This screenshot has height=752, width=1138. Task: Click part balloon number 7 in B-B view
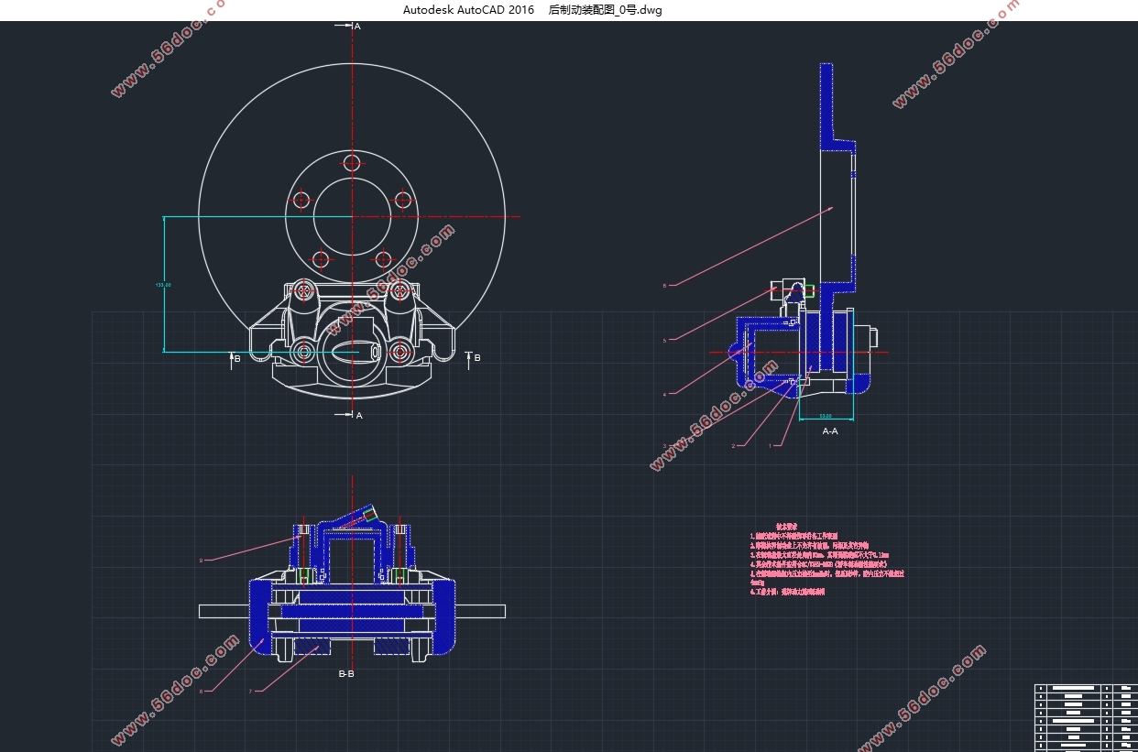pos(250,691)
